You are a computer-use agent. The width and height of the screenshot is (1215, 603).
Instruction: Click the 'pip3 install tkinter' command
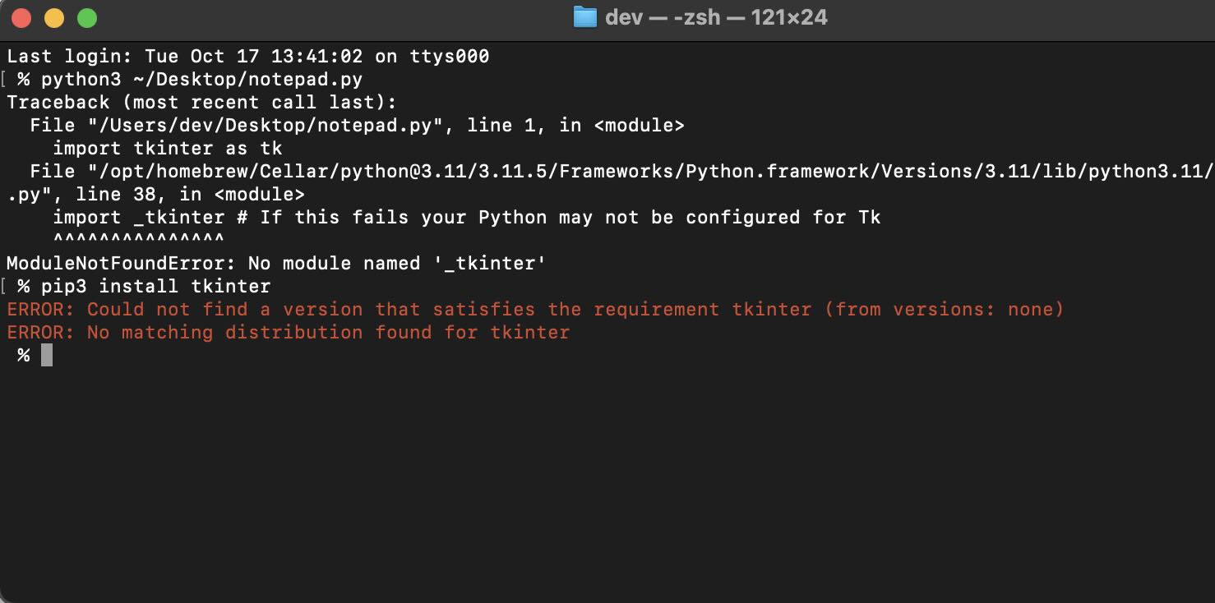(155, 287)
